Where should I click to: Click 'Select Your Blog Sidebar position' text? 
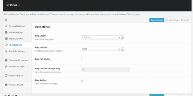pyautogui.click(x=49, y=51)
